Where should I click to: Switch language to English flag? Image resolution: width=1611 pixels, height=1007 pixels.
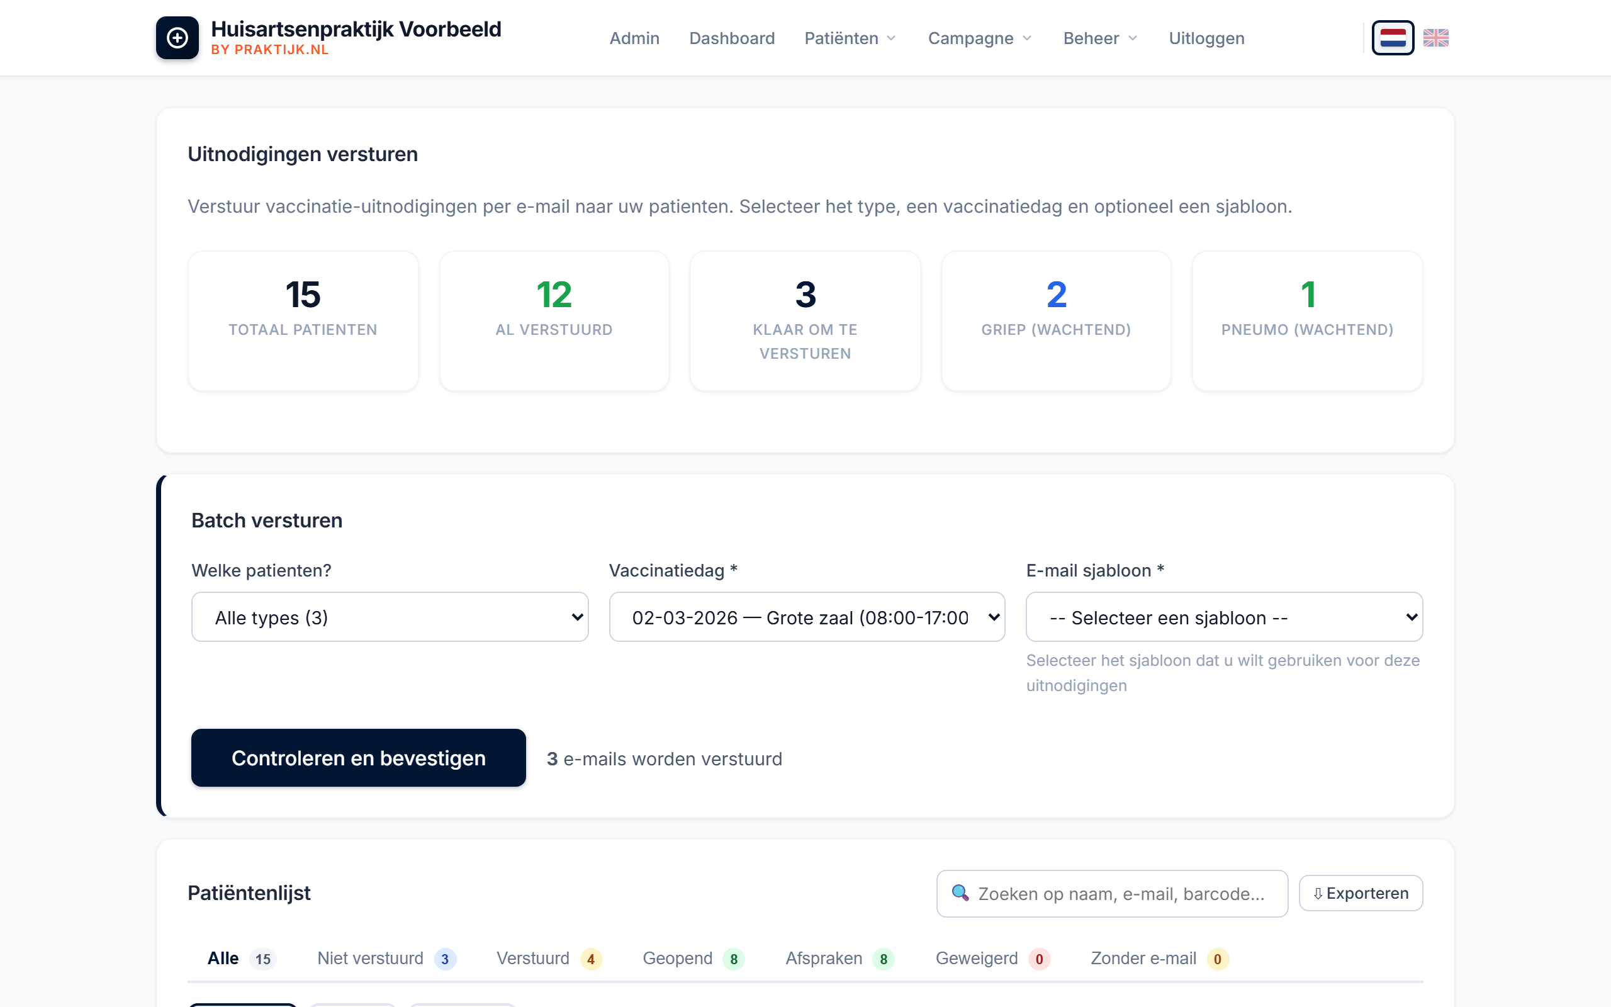click(x=1435, y=38)
